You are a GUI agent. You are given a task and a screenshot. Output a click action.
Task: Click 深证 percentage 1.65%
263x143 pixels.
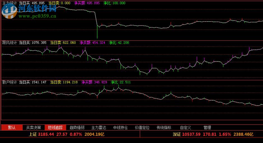[x=225, y=134]
